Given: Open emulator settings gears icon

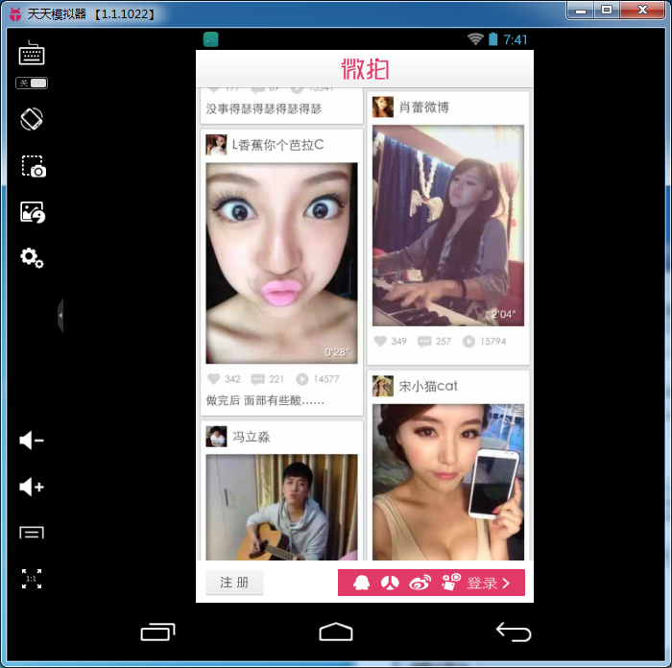Looking at the screenshot, I should point(32,258).
